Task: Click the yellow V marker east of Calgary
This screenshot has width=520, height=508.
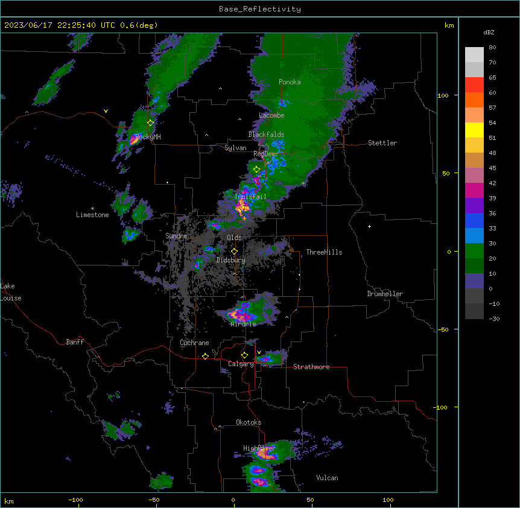Action: [x=259, y=352]
